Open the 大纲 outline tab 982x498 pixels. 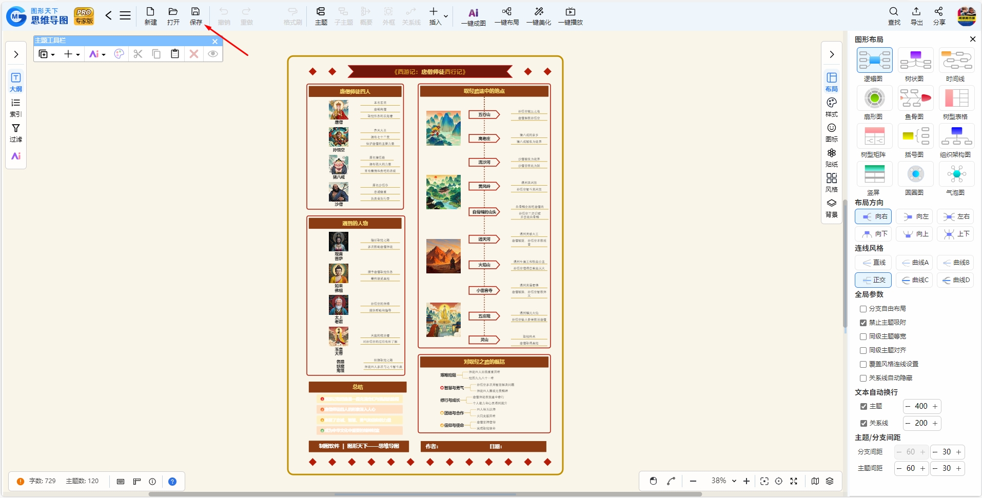click(16, 77)
